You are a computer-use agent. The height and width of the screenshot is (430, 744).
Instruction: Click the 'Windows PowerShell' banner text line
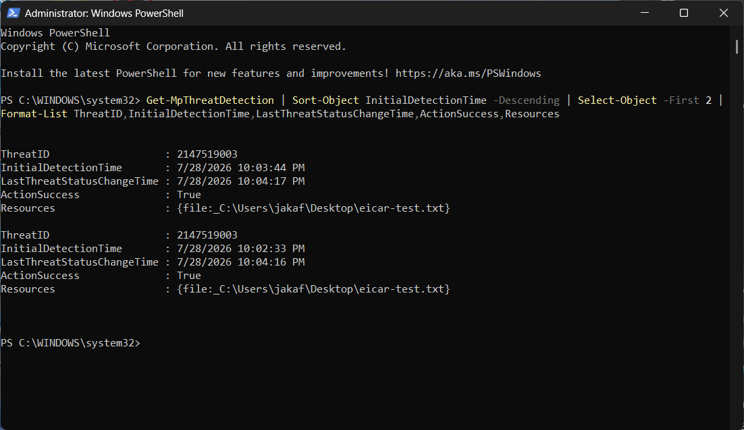pos(55,32)
